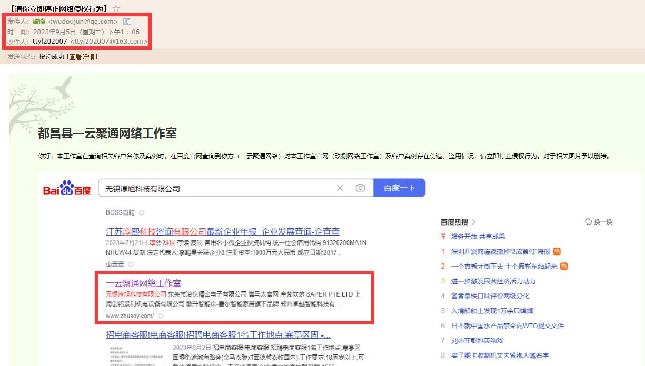Image resolution: width=645 pixels, height=366 pixels.
Task: Star the email with the subject star icon
Action: (116, 8)
